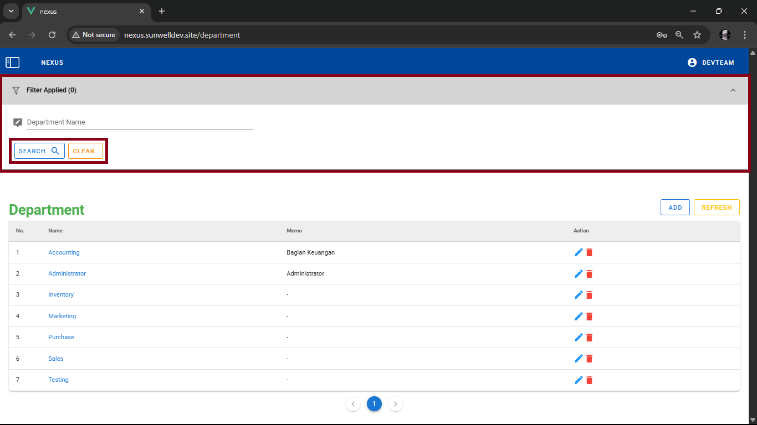The width and height of the screenshot is (757, 425).
Task: Click the SEARCH button
Action: click(x=39, y=151)
